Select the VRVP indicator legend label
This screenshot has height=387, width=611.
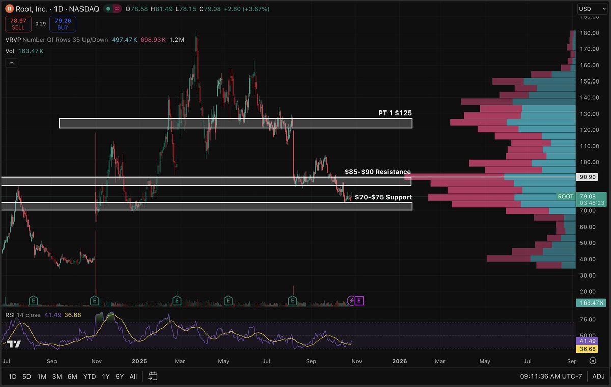(x=57, y=39)
